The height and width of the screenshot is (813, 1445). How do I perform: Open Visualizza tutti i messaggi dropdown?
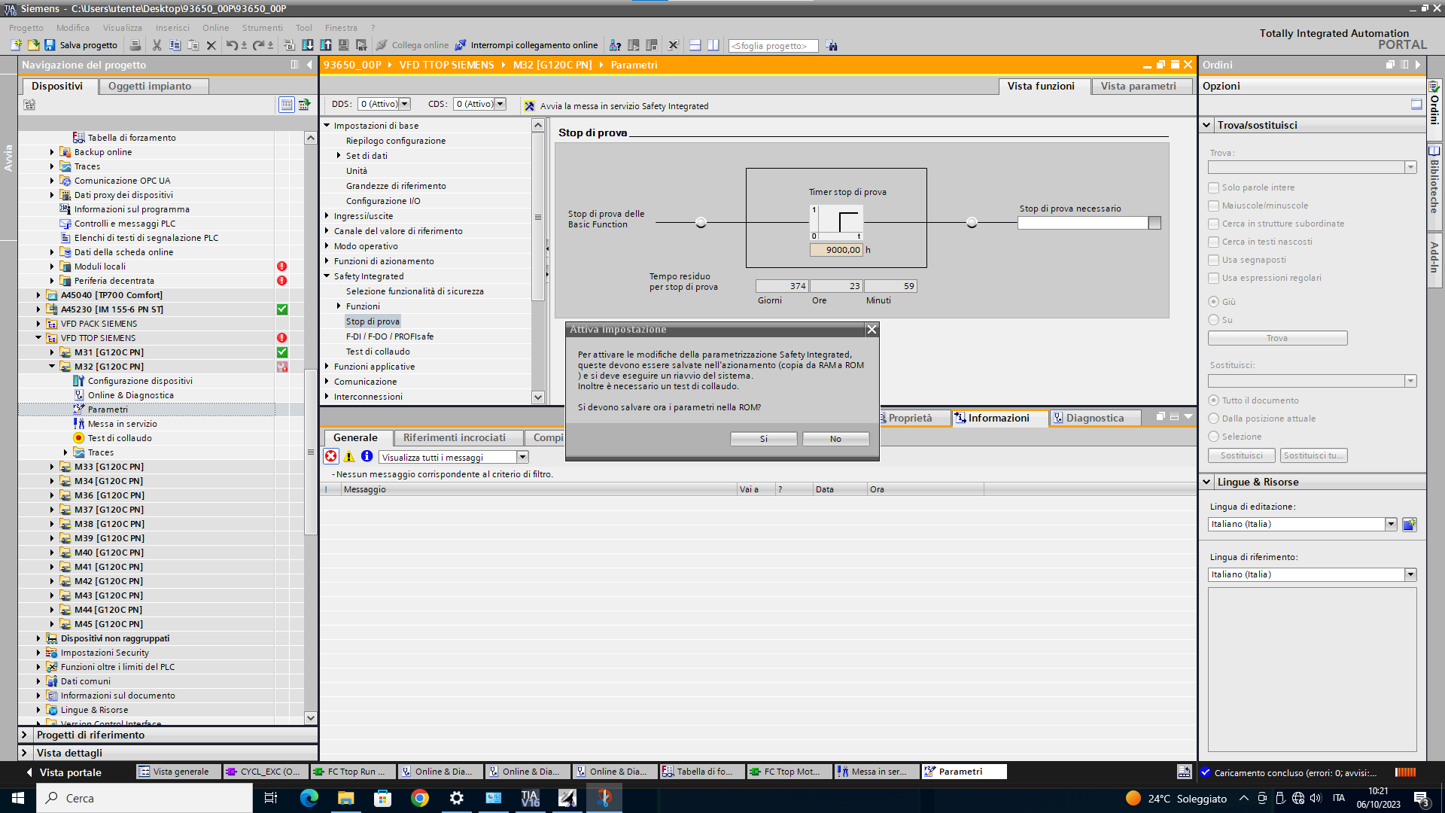[x=522, y=457]
